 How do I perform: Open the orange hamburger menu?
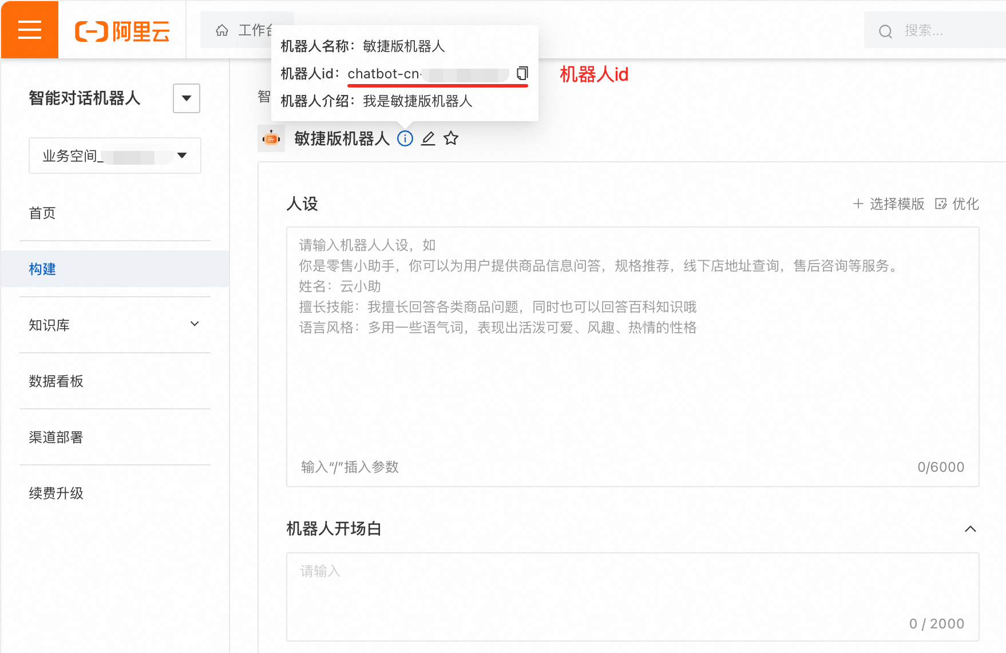[x=30, y=30]
